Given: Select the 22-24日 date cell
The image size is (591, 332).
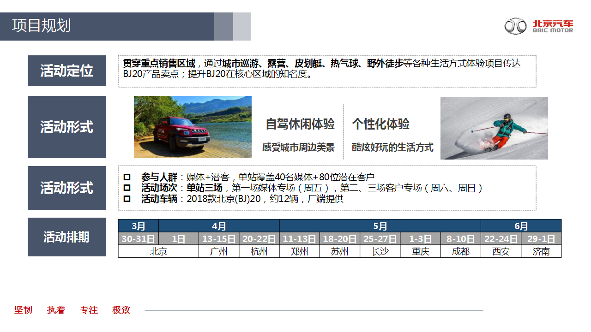Looking at the screenshot, I should coord(501,239).
